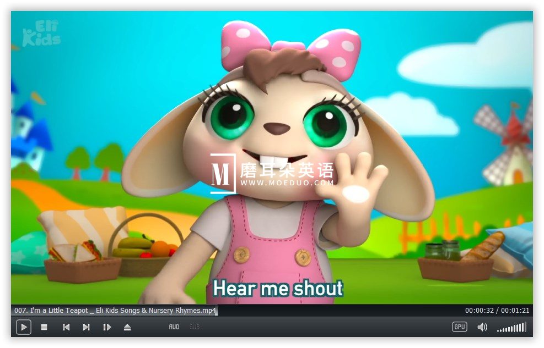Step forward one frame
544x348 pixels.
[107, 327]
